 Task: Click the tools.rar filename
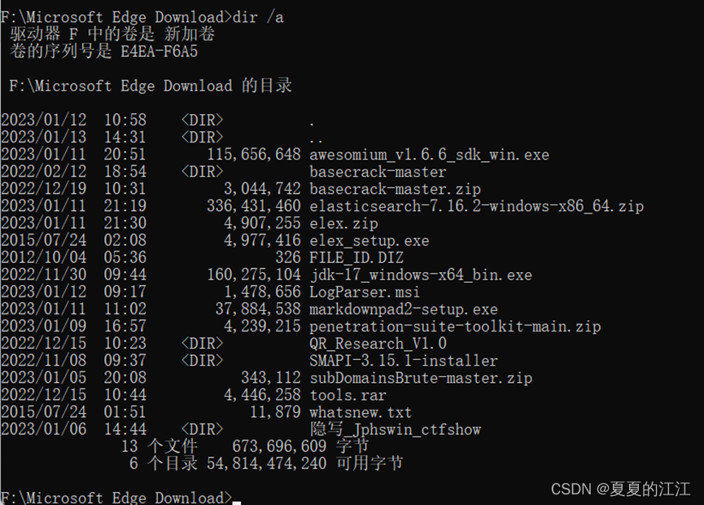coord(348,395)
